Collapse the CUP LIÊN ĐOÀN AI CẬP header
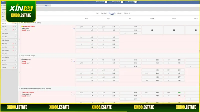 point(28,56)
